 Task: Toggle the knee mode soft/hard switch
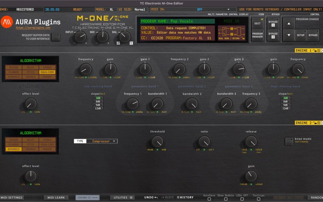(289, 141)
